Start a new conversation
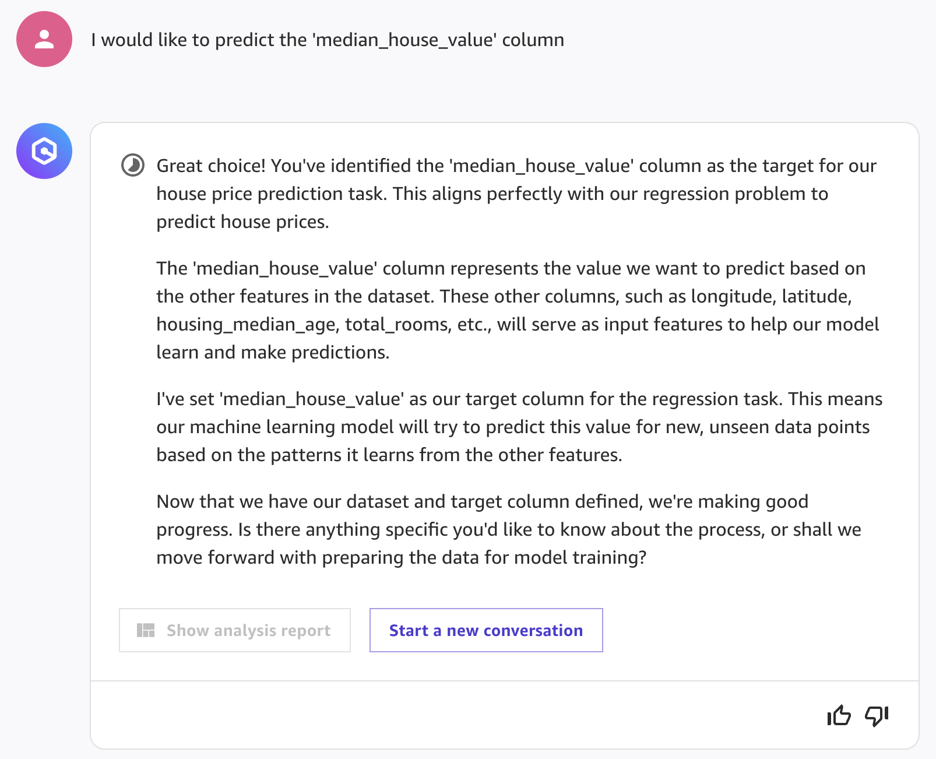 486,630
